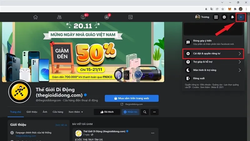250x141 pixels.
Task: Click browser translate page icon
Action: [x=212, y=9]
